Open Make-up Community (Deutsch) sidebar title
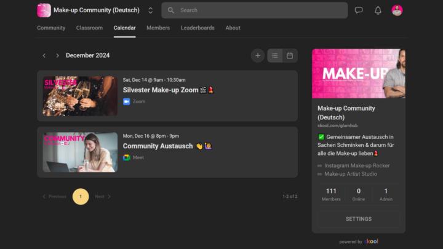443x249 pixels. 346,113
